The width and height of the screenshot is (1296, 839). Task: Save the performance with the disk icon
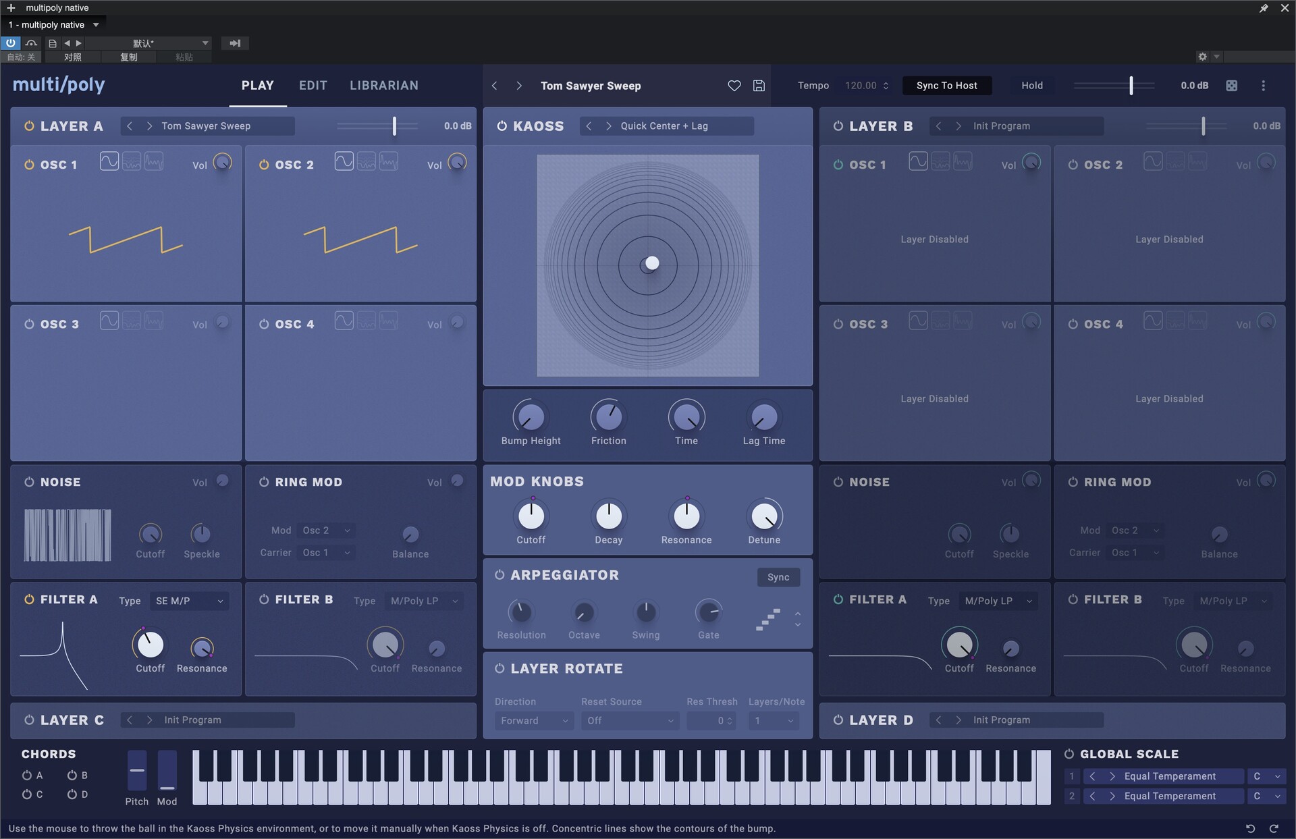(x=759, y=86)
